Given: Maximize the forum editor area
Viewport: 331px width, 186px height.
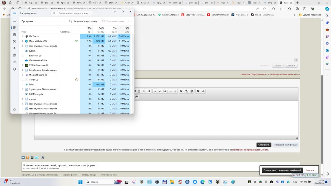Looking at the screenshot, I should pos(198,91).
